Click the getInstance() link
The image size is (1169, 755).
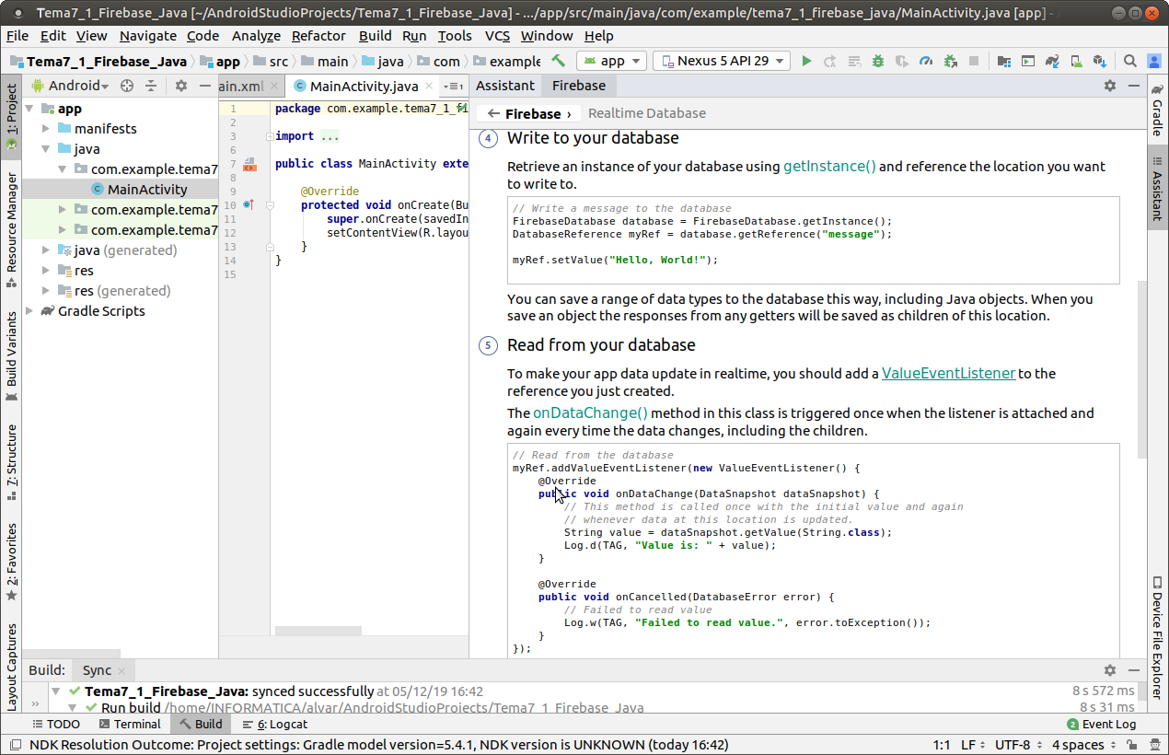tap(829, 167)
